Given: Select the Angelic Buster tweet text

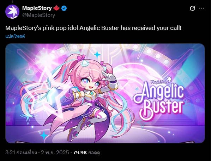Looking at the screenshot, I should coord(94,28).
